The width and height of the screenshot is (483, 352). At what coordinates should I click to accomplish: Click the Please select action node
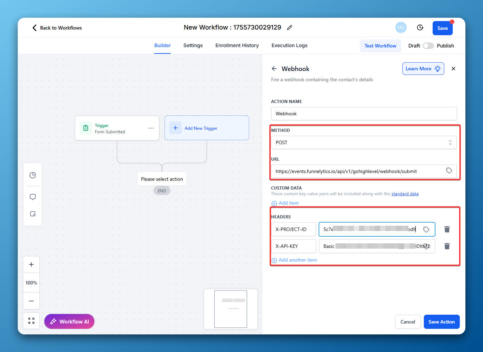pyautogui.click(x=162, y=179)
